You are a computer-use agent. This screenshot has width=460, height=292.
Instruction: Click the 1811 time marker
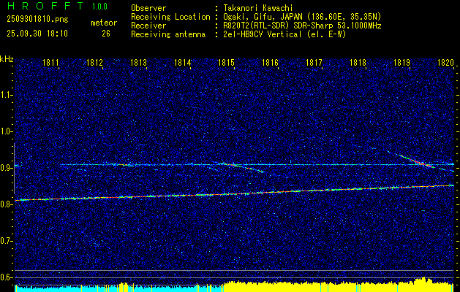tap(51, 64)
